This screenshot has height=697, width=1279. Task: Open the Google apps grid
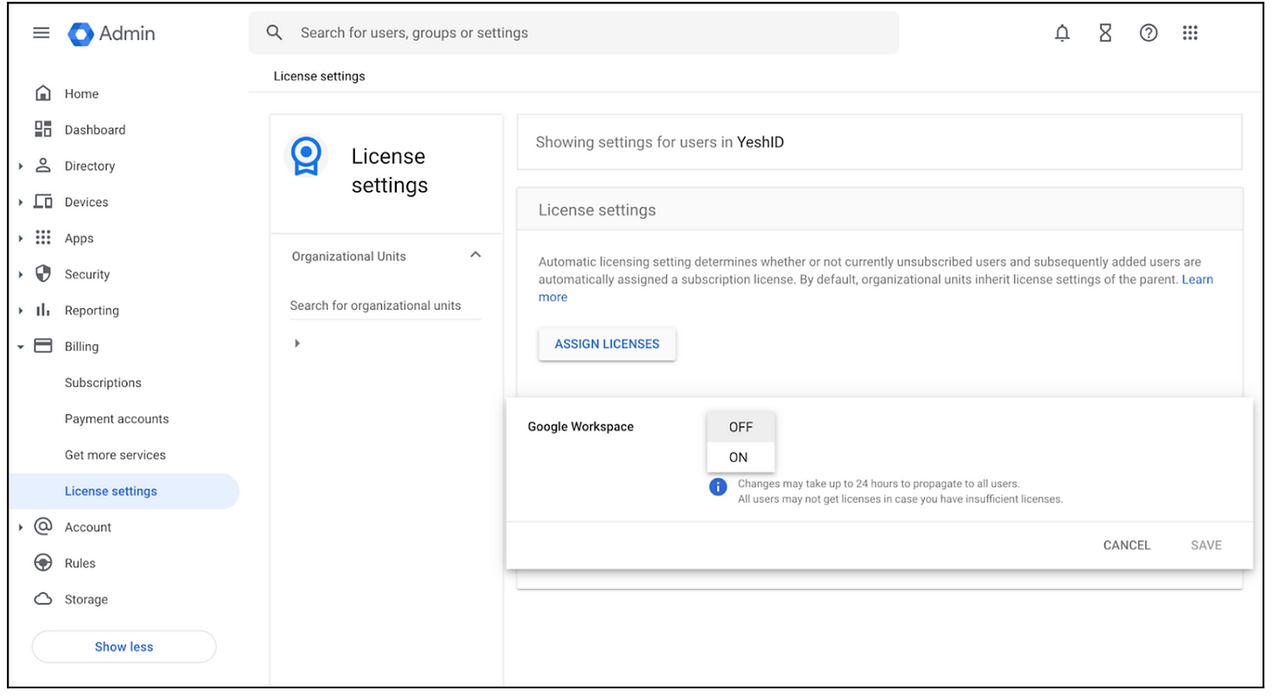click(1190, 33)
